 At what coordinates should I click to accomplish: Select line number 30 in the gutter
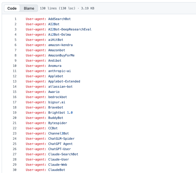[15, 170]
